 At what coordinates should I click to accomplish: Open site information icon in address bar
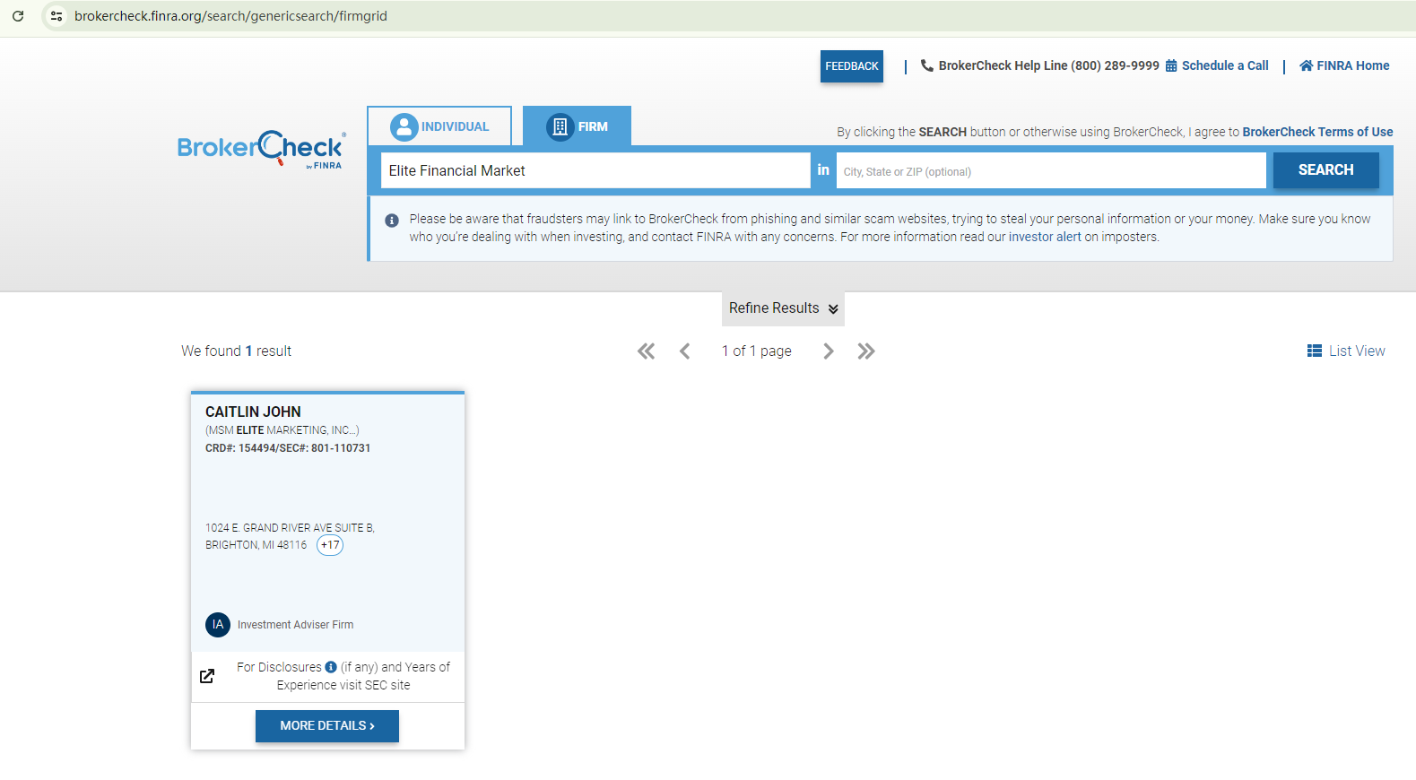tap(56, 16)
